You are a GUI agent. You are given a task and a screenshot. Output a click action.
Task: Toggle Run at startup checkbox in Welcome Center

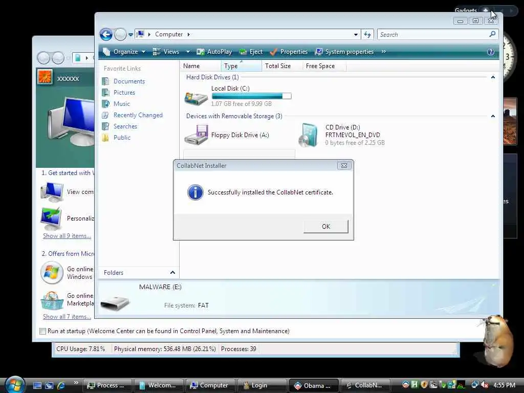[x=42, y=331]
